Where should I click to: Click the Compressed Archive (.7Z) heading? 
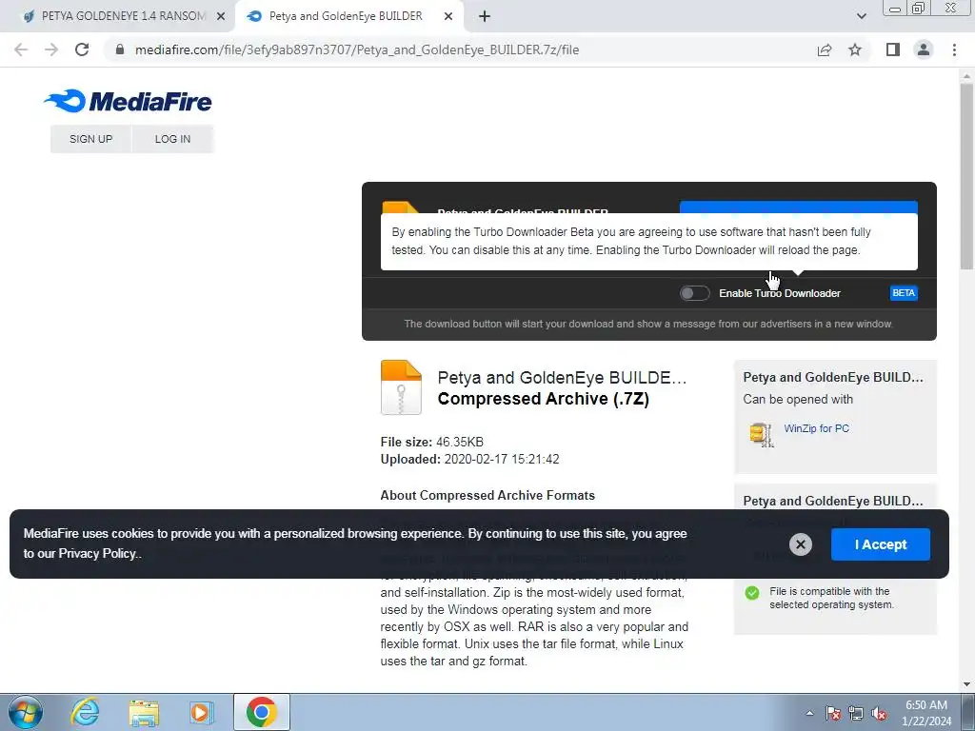pos(544,399)
